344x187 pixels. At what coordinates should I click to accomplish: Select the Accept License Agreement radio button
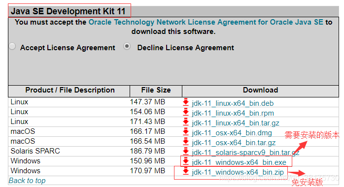(12, 46)
